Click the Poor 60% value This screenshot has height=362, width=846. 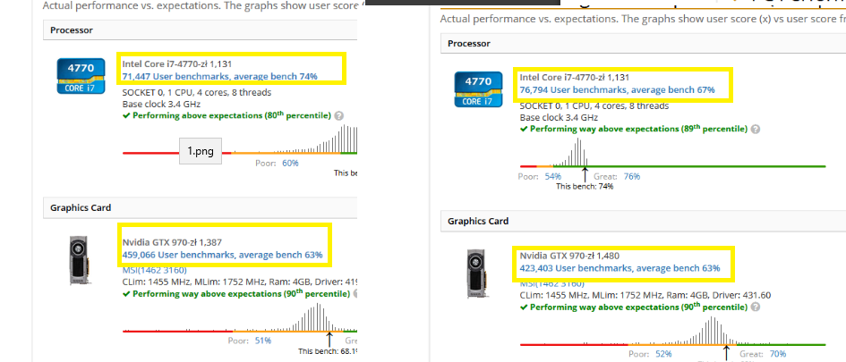290,164
